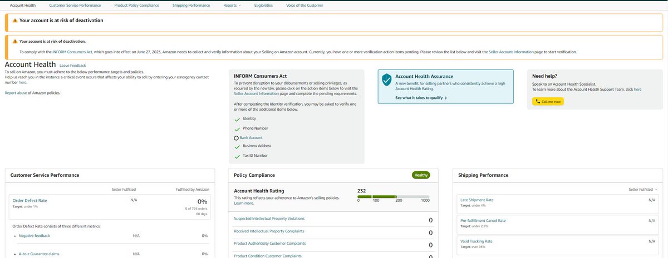Expand Seller Fulfilled dropdown in Shipping Performance

point(642,190)
